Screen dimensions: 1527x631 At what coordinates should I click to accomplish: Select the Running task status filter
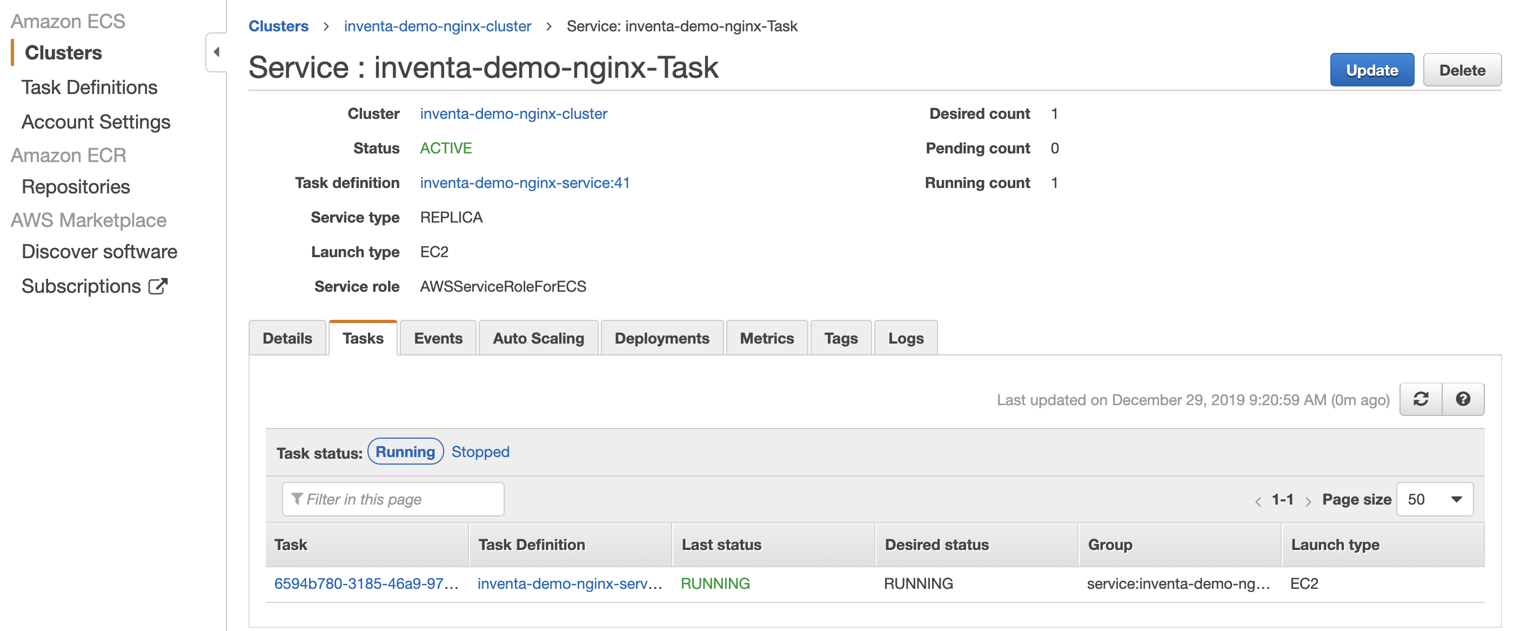pos(405,452)
